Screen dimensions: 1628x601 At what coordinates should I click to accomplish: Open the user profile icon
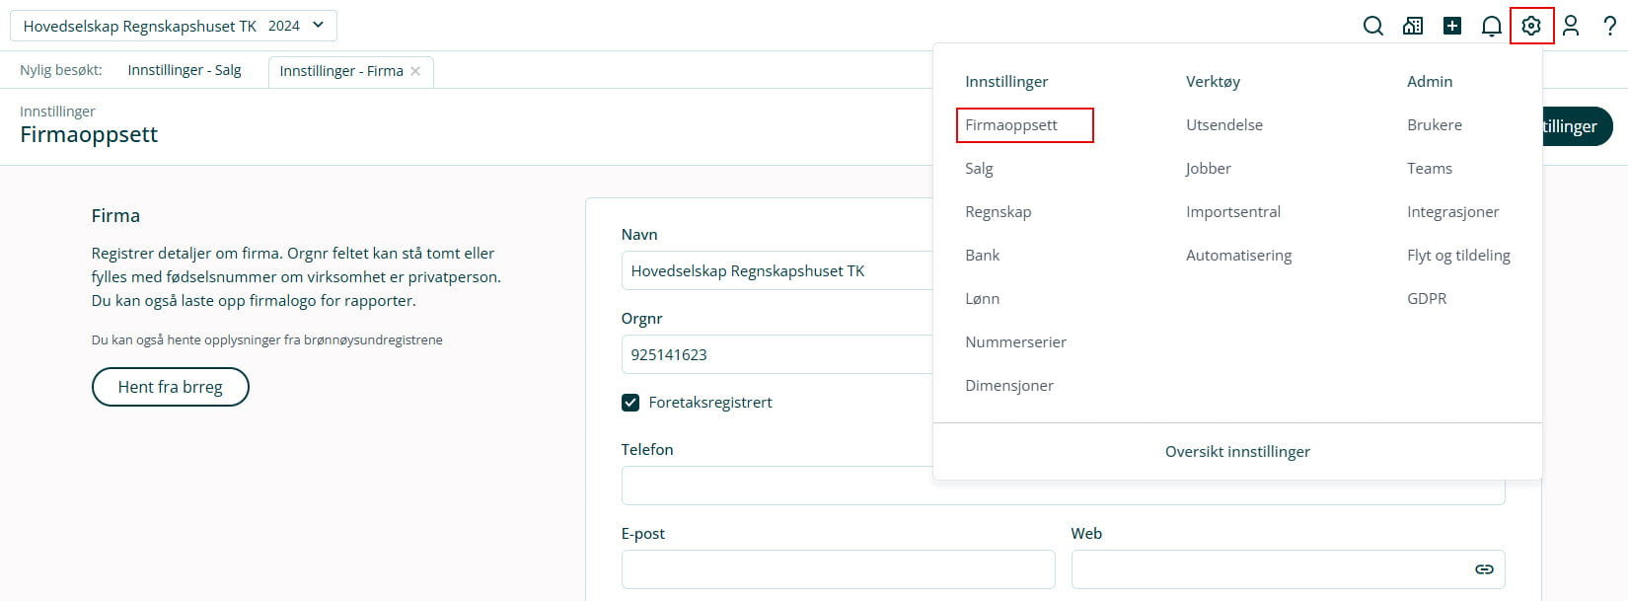[1571, 26]
